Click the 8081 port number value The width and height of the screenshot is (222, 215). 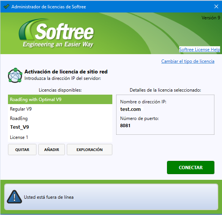coord(125,125)
